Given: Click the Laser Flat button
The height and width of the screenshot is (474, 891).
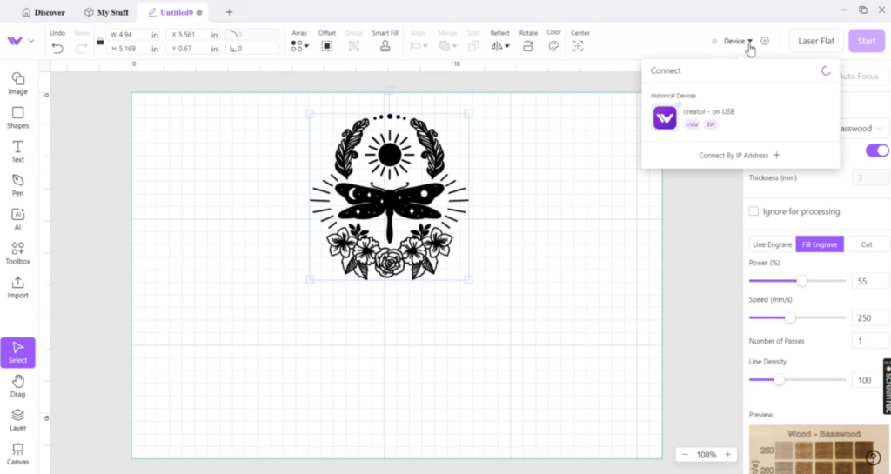Looking at the screenshot, I should (x=816, y=41).
